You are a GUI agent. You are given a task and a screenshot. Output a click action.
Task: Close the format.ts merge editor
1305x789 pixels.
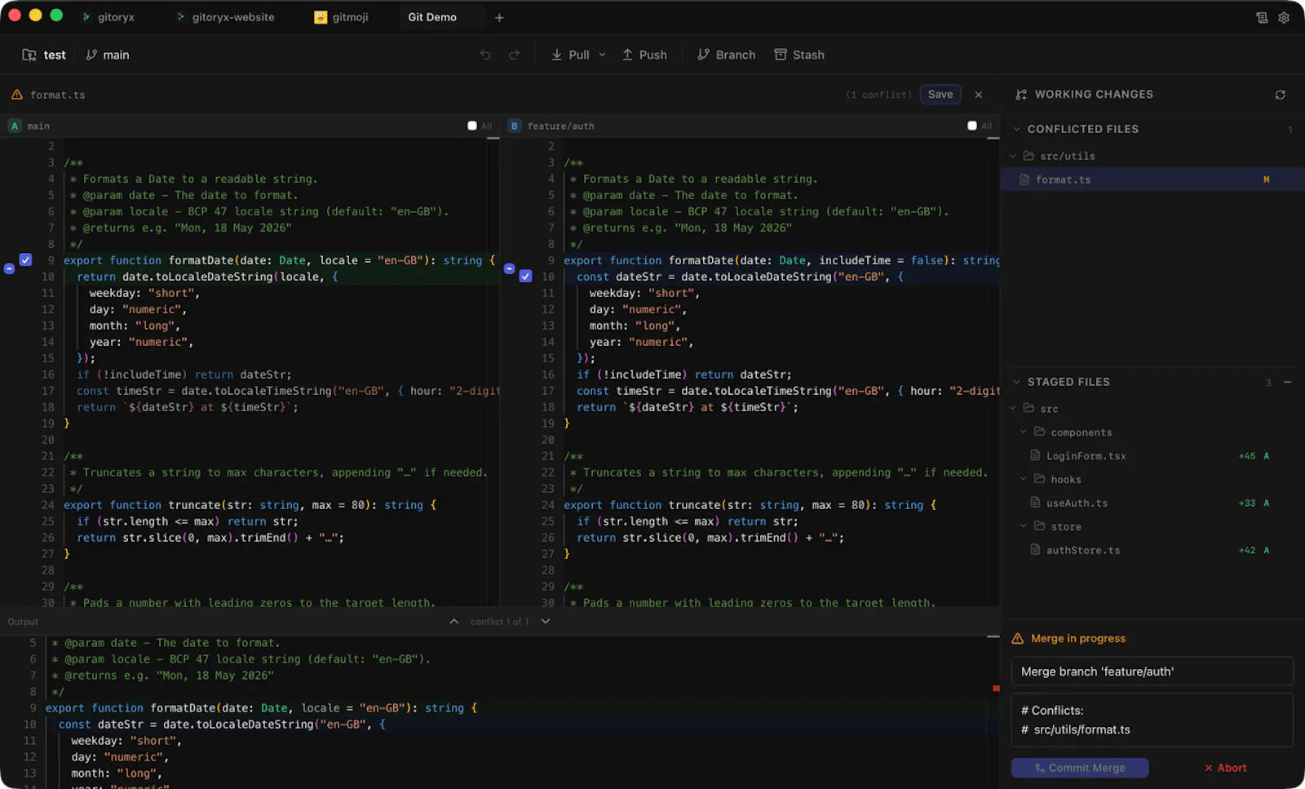coord(979,95)
